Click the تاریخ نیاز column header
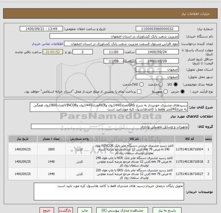 [x=23, y=139]
